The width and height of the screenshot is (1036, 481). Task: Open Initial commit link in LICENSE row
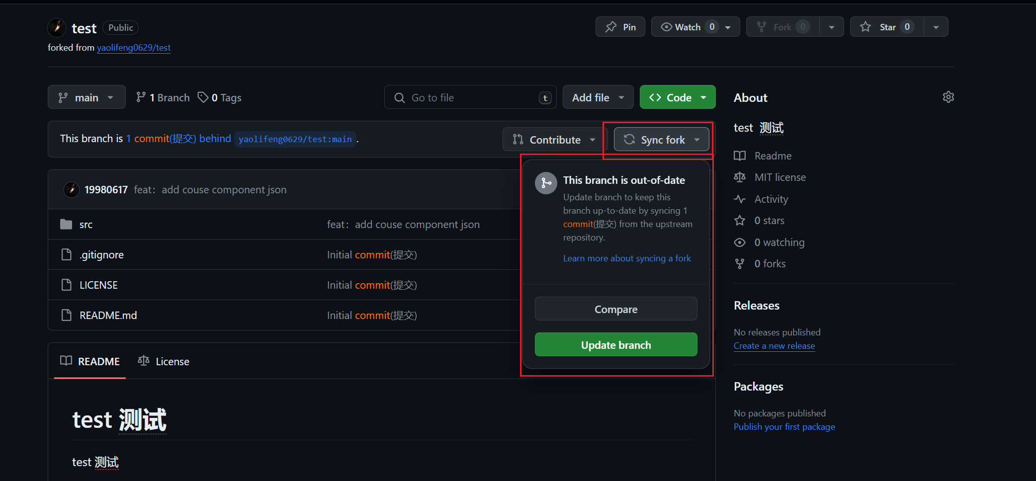[372, 285]
